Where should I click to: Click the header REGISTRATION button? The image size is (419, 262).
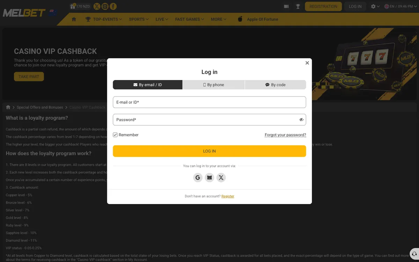[x=323, y=6]
